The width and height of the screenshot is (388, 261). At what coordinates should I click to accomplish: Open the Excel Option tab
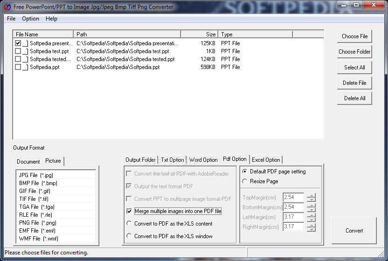(266, 160)
